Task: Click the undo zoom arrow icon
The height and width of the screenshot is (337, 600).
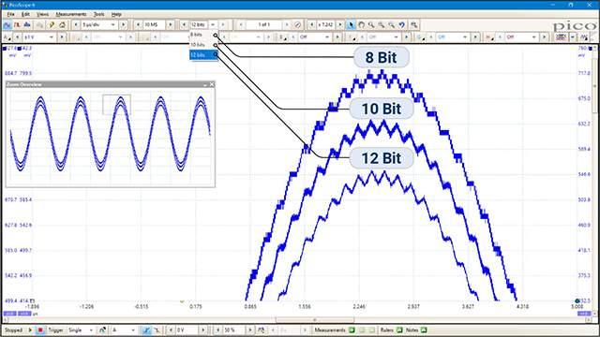Action: [x=401, y=25]
